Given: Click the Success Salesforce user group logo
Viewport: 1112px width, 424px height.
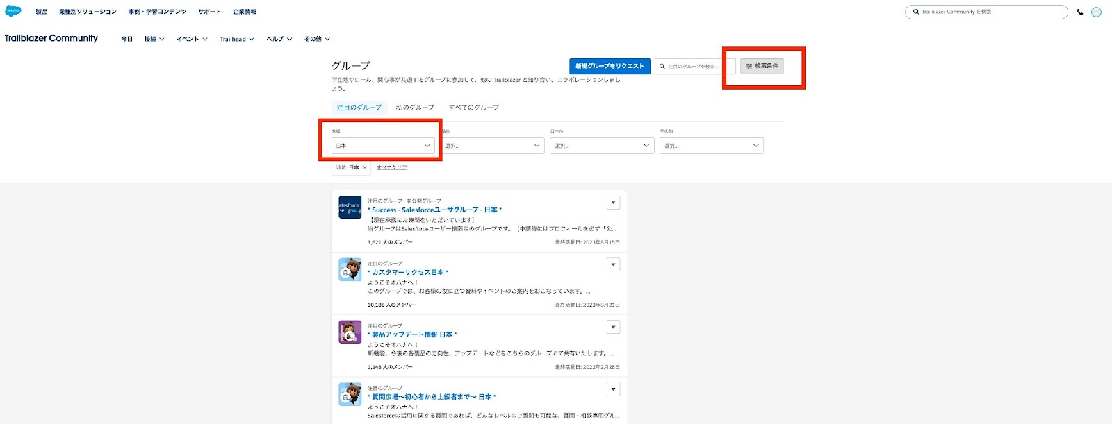Looking at the screenshot, I should [350, 207].
